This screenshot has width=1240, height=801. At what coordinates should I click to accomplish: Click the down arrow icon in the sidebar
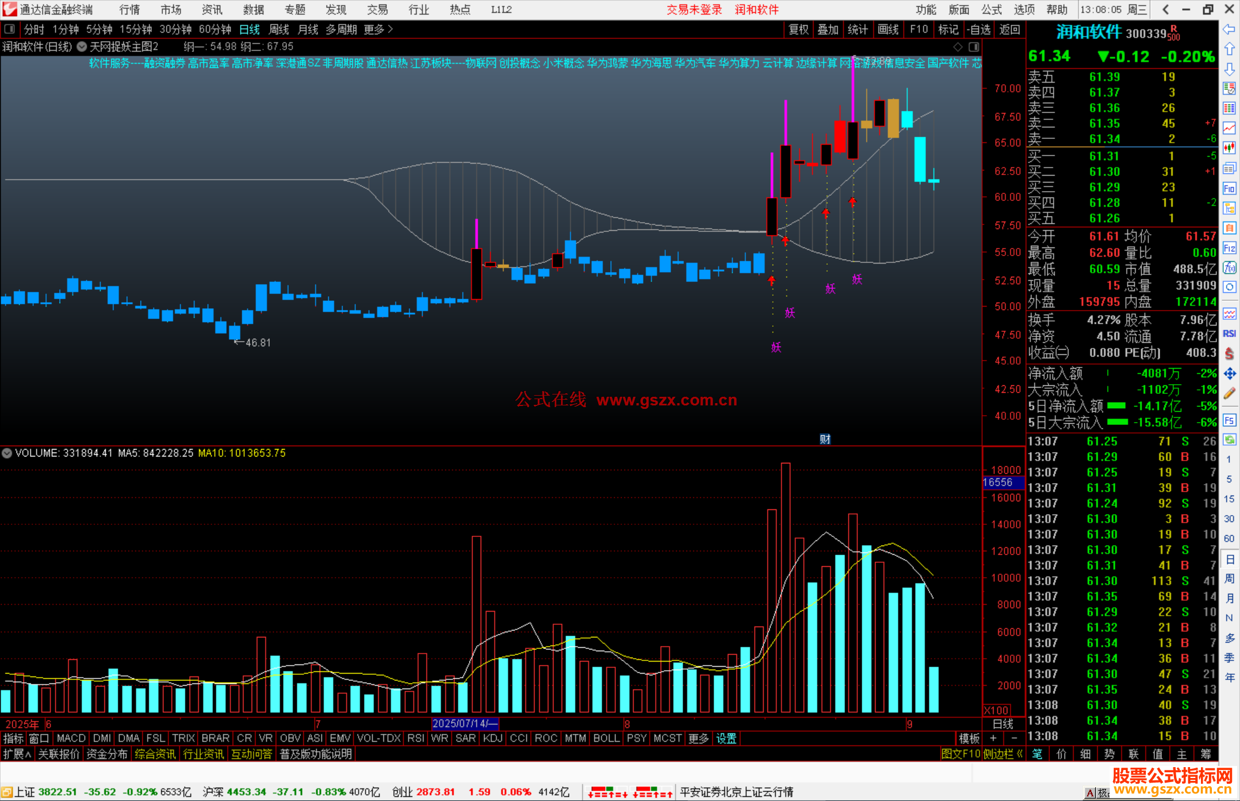[x=1229, y=69]
